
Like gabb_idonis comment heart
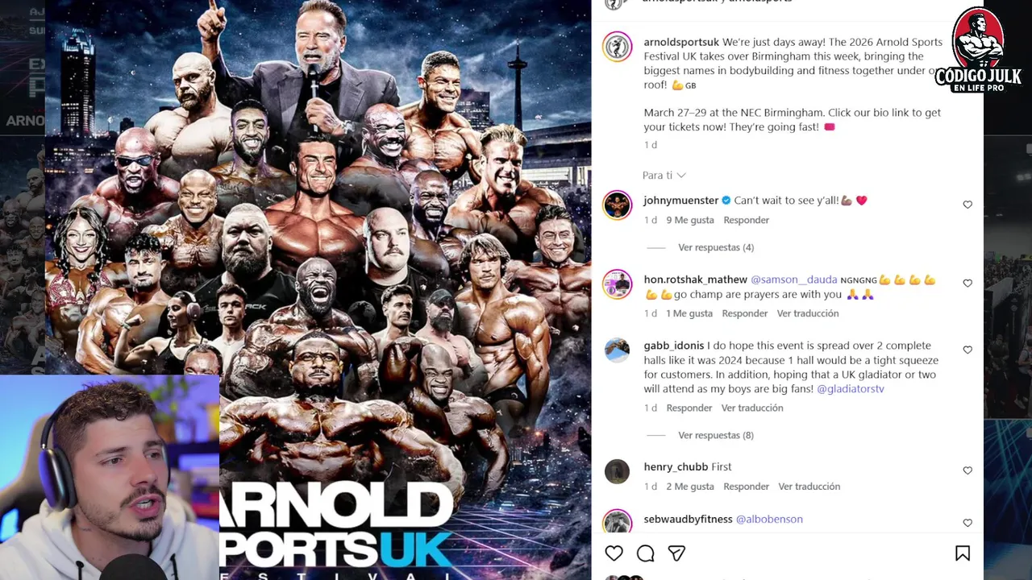tap(967, 350)
